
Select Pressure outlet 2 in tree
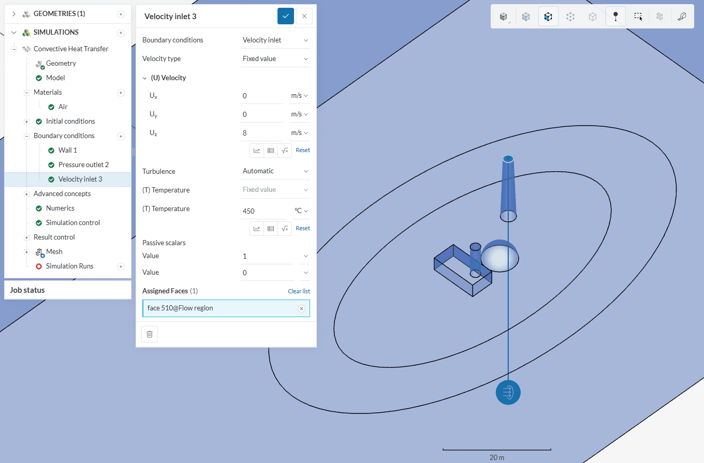pos(83,165)
